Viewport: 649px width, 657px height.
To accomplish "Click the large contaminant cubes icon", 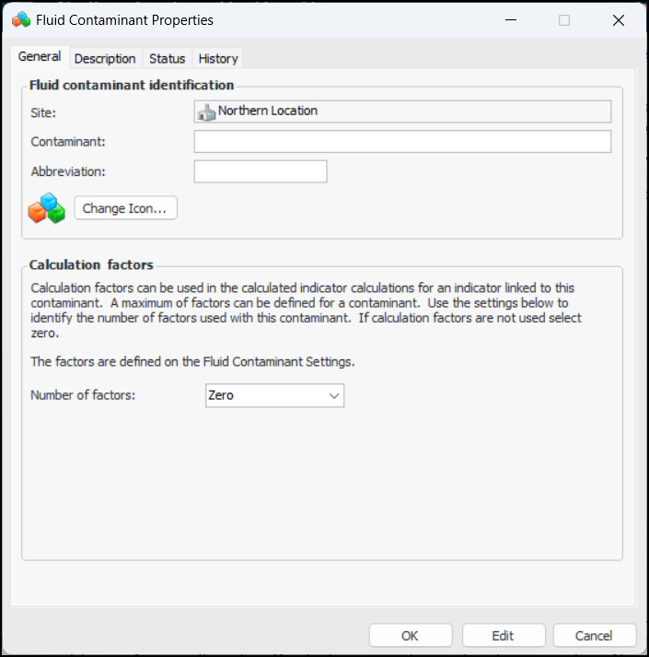I will [46, 208].
